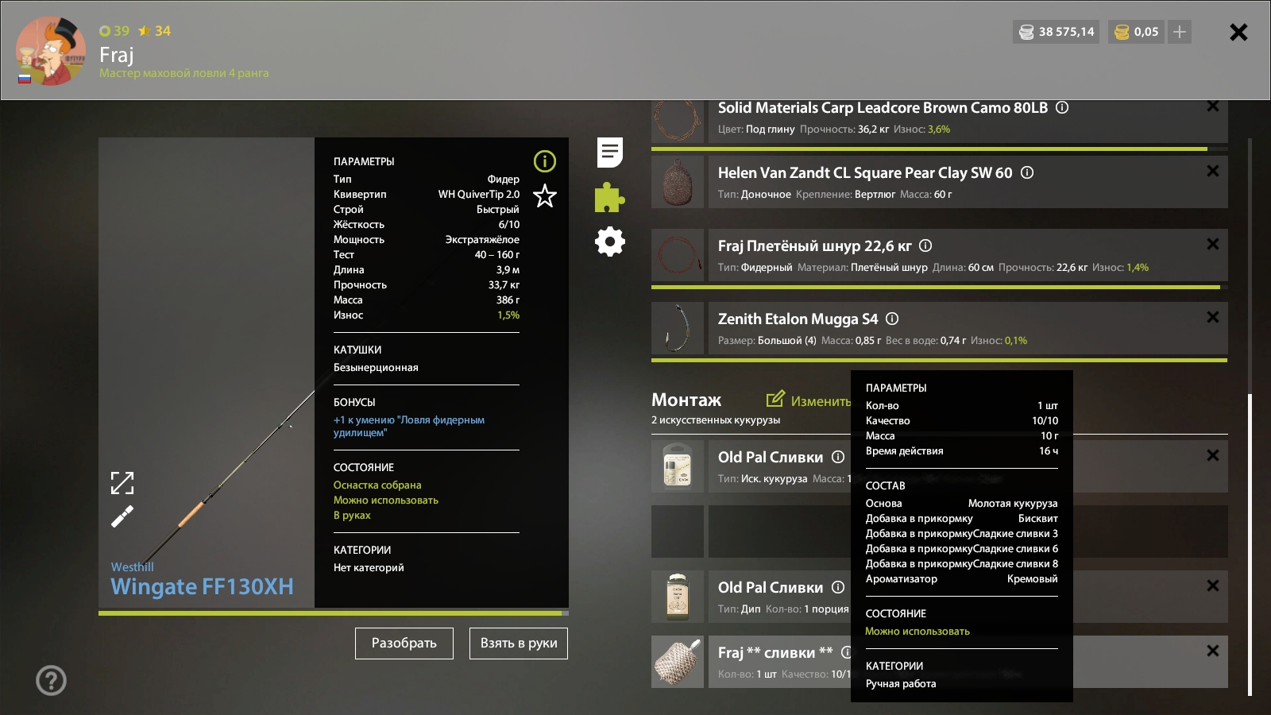Open the notes list tab icon
The height and width of the screenshot is (715, 1271).
609,152
